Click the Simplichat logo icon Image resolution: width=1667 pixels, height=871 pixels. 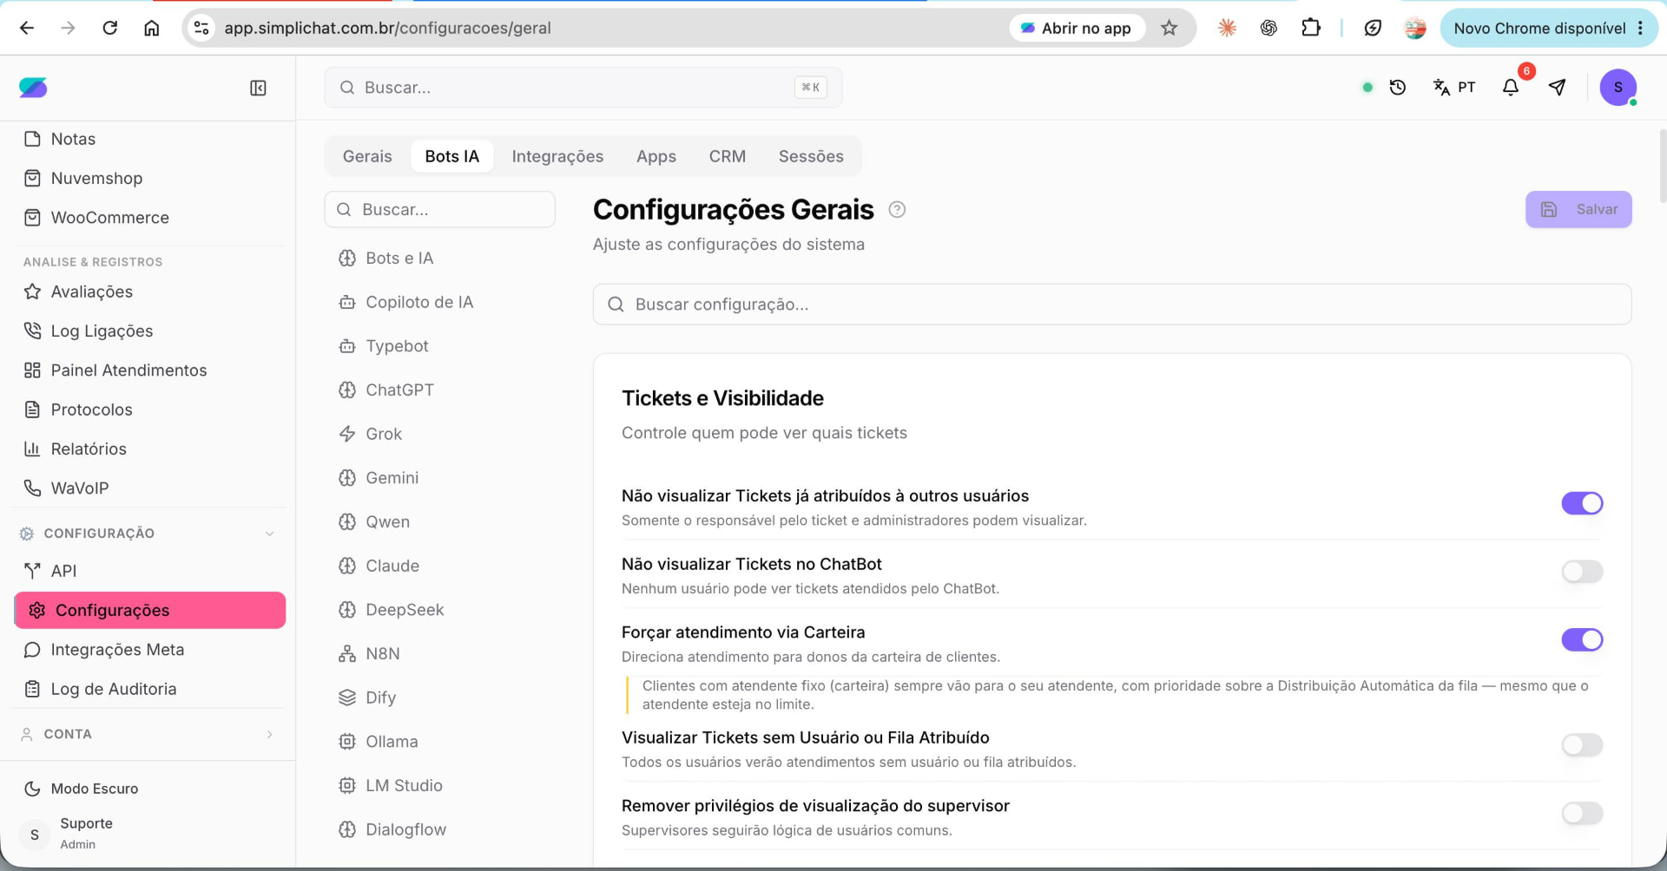pyautogui.click(x=33, y=88)
